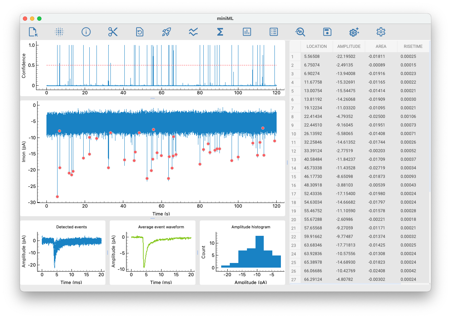Select row 17 in the events table
This screenshot has height=318, width=451.
(294, 194)
